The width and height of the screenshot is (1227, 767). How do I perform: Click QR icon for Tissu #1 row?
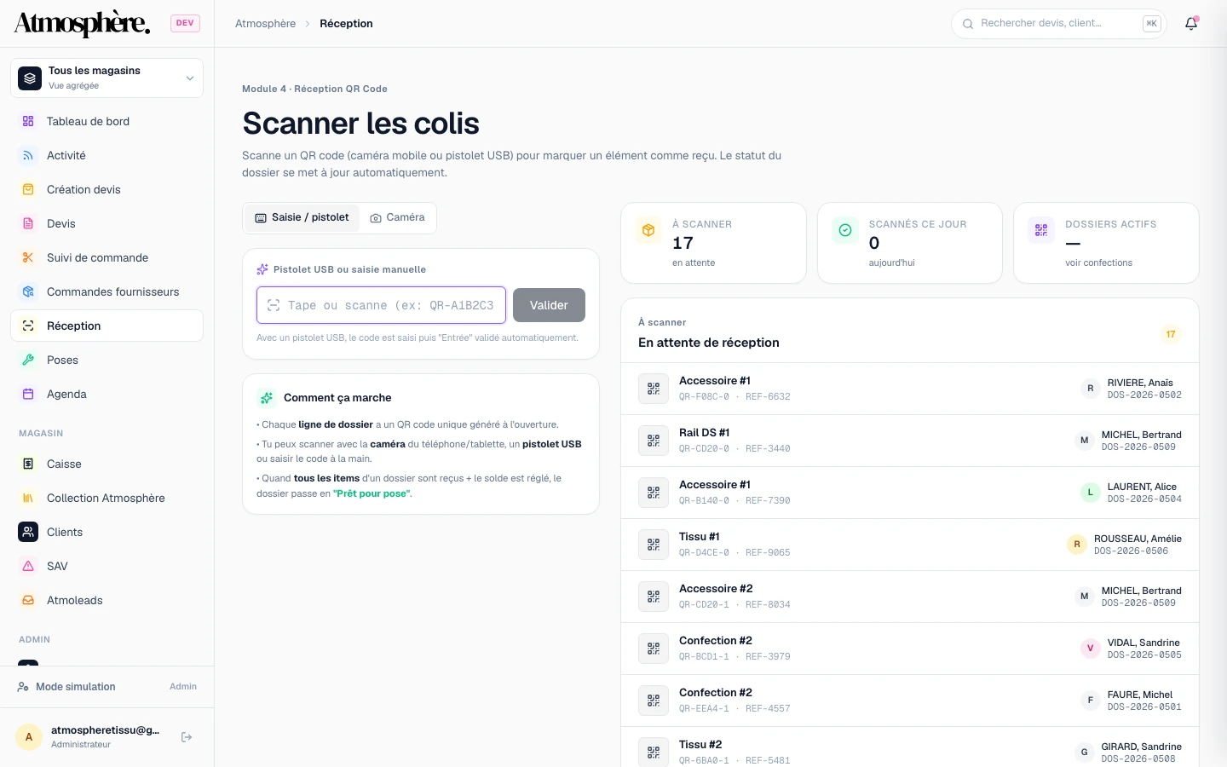click(654, 545)
